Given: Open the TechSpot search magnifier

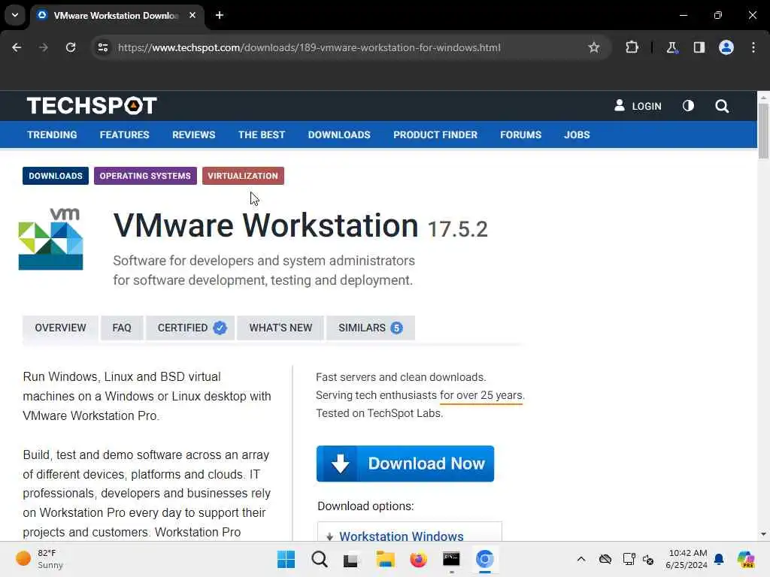Looking at the screenshot, I should [x=722, y=106].
